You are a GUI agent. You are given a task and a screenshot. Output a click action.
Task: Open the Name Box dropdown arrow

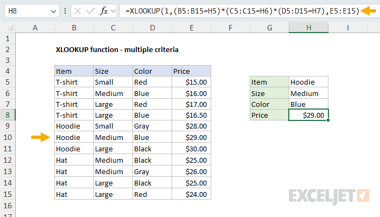point(53,11)
